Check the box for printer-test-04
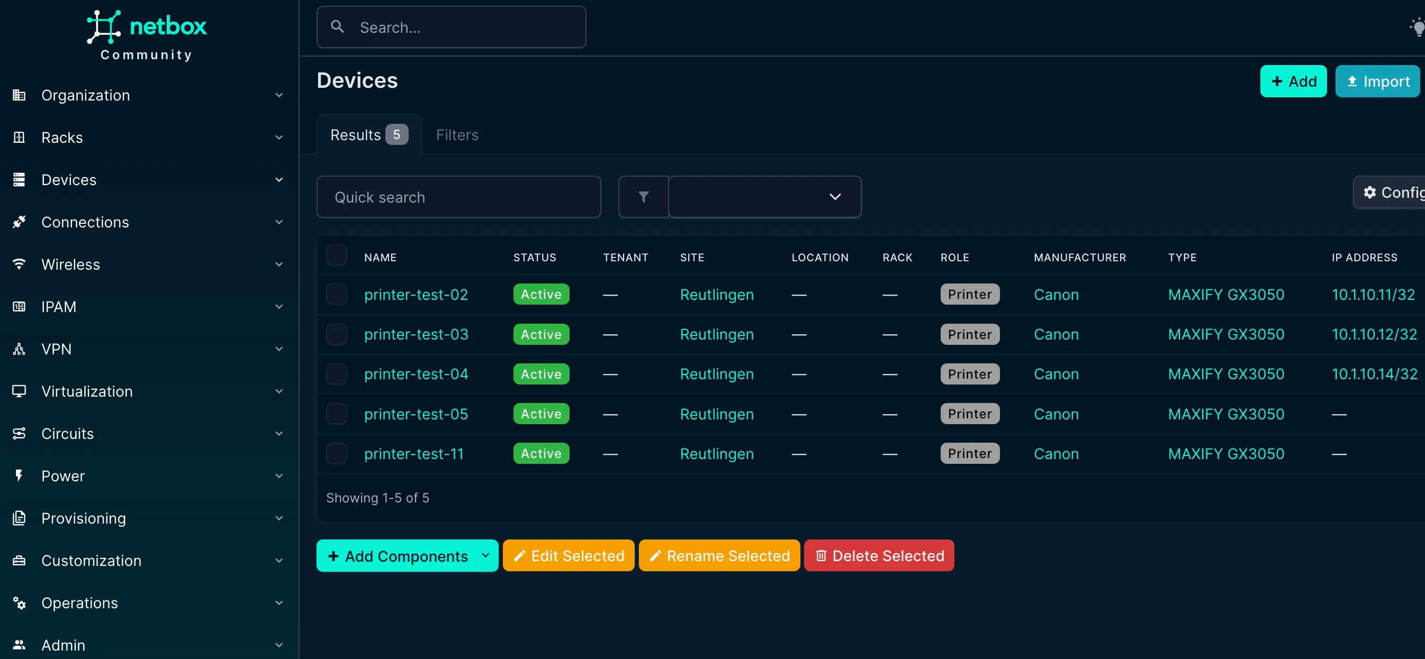Screen dimensions: 1425x659 (336, 374)
